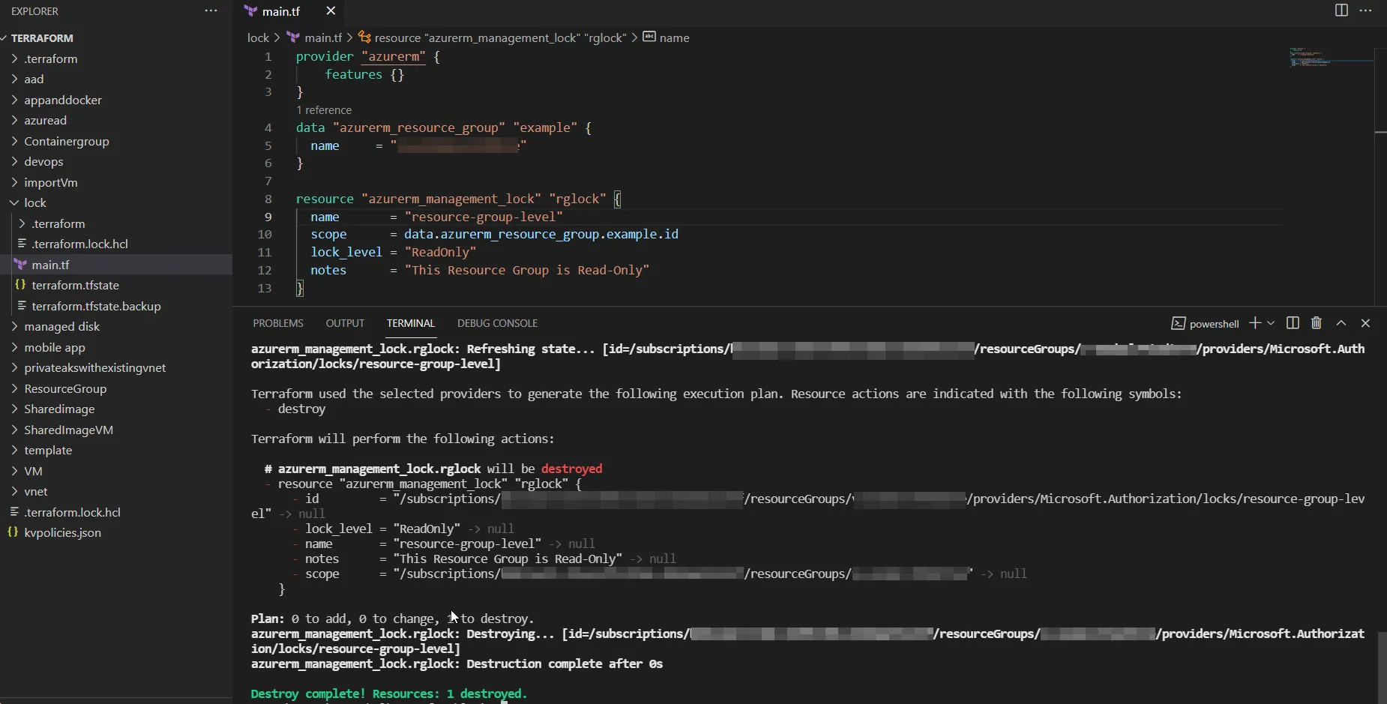Expand the aad folder

click(x=34, y=79)
